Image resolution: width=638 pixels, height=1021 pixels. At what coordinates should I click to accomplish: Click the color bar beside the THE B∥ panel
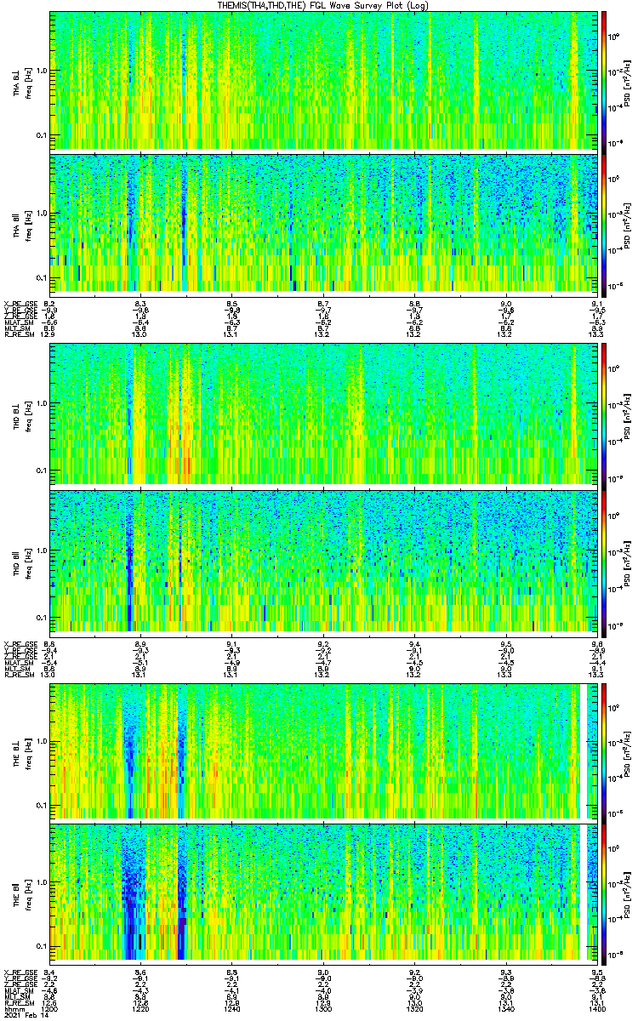tap(604, 893)
